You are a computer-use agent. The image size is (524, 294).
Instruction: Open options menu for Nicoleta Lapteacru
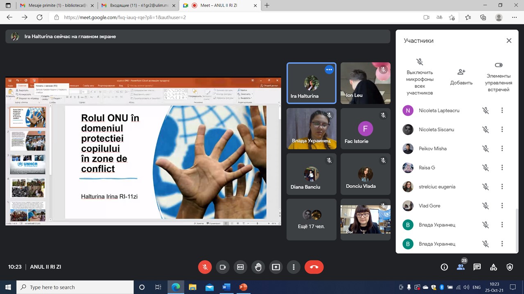pyautogui.click(x=502, y=110)
